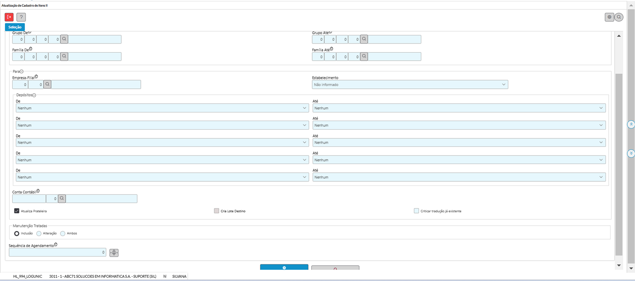Open help with the question mark icon
Screen dimensions: 635x281
(x=21, y=17)
